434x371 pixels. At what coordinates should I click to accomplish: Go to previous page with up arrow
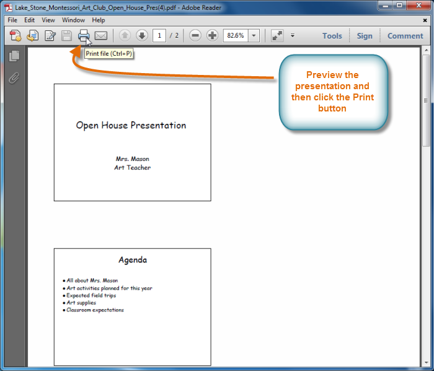point(125,35)
